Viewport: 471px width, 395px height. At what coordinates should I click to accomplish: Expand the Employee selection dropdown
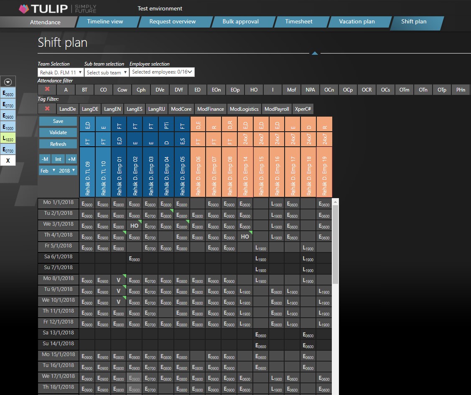[162, 72]
